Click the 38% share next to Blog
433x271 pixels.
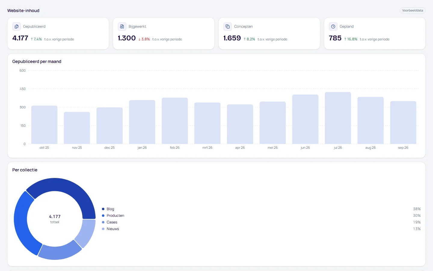point(417,209)
